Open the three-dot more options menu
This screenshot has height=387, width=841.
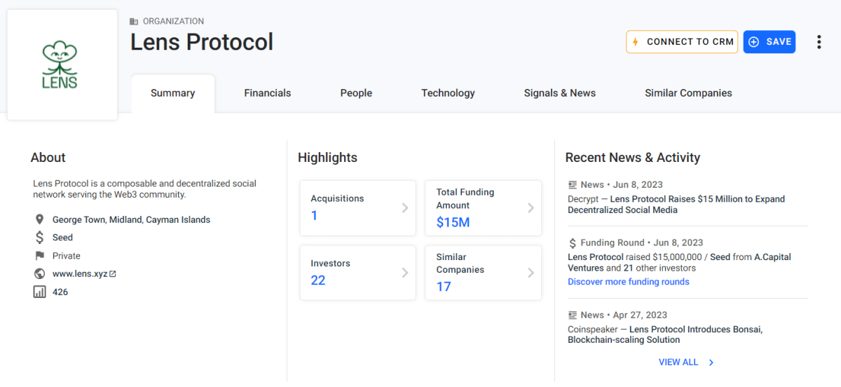tap(819, 42)
